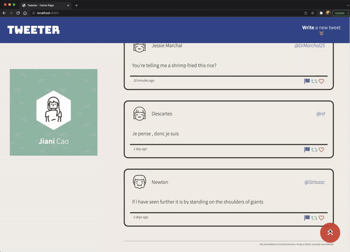Image resolution: width=350 pixels, height=252 pixels.
Task: Heart Newton's tweet
Action: [321, 218]
